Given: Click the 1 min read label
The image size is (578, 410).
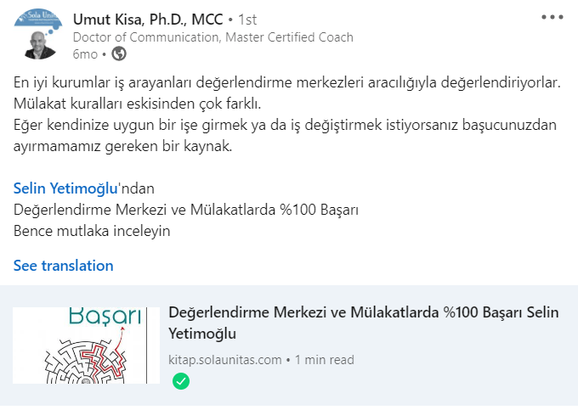Looking at the screenshot, I should pos(325,360).
